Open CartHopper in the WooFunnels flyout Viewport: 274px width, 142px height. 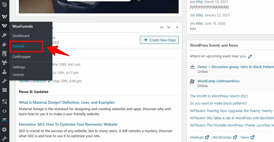(x=22, y=57)
